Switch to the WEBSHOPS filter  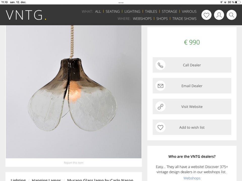(142, 18)
